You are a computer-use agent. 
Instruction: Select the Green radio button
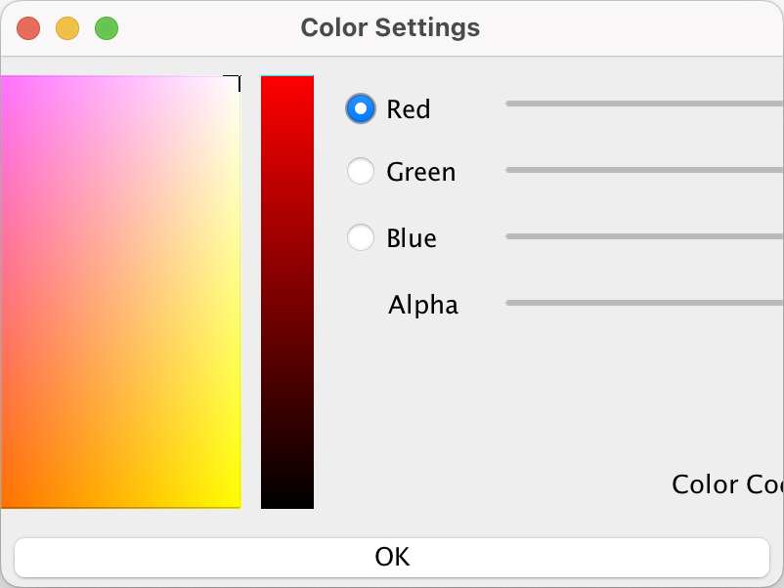click(x=361, y=172)
